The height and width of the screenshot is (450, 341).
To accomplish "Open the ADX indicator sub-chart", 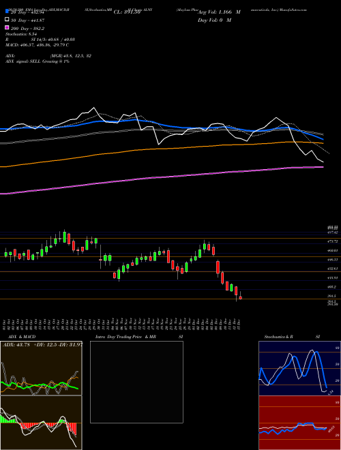I will (x=41, y=368).
